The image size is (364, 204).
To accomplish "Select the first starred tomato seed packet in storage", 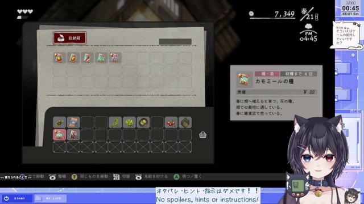I will pos(59,58).
